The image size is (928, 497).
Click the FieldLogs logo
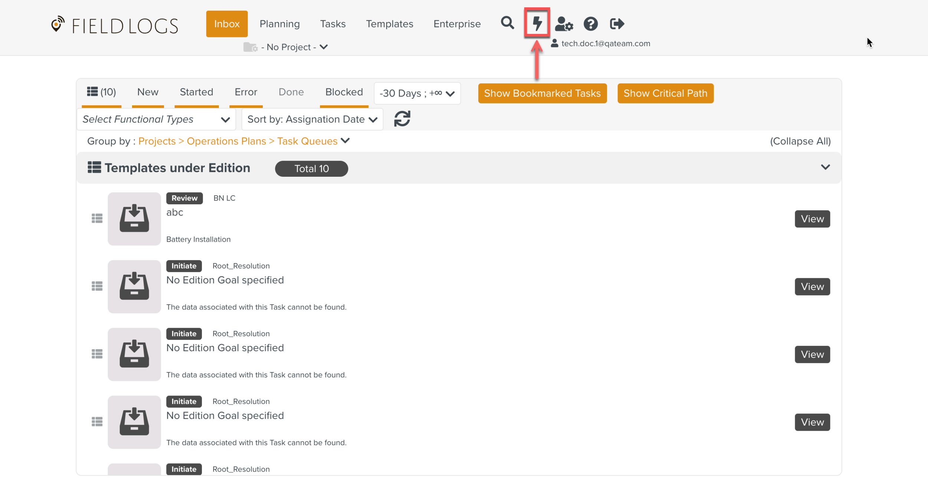click(114, 25)
